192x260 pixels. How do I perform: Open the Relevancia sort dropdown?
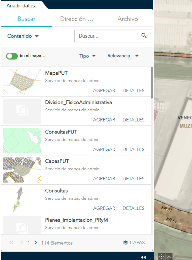tap(123, 56)
